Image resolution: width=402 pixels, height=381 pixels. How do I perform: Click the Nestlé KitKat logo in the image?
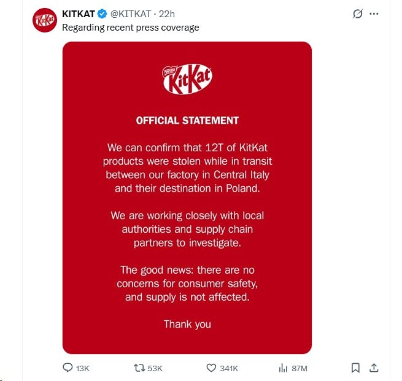pos(187,80)
